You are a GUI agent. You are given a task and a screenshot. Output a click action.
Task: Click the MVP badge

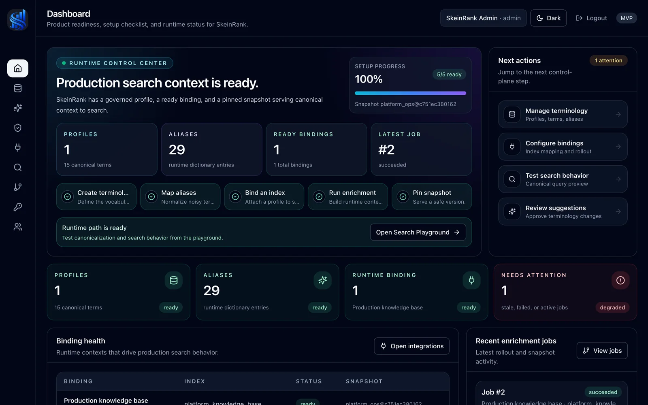[627, 18]
